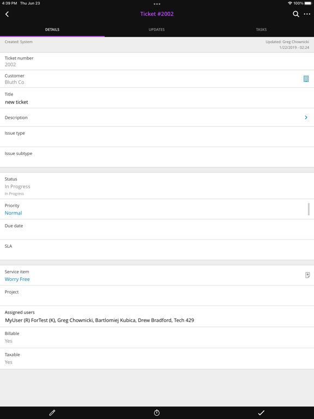Click the Bluth Co customer name
The height and width of the screenshot is (419, 314).
pyautogui.click(x=14, y=82)
